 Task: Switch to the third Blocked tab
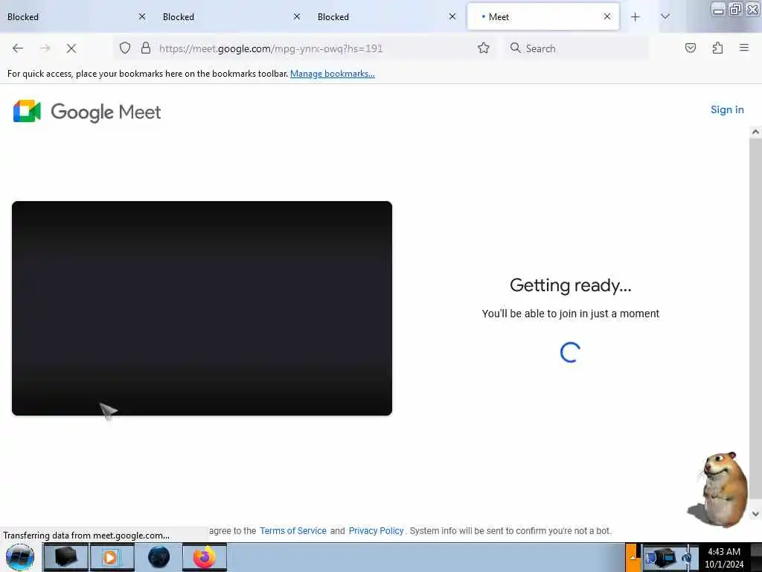point(386,17)
